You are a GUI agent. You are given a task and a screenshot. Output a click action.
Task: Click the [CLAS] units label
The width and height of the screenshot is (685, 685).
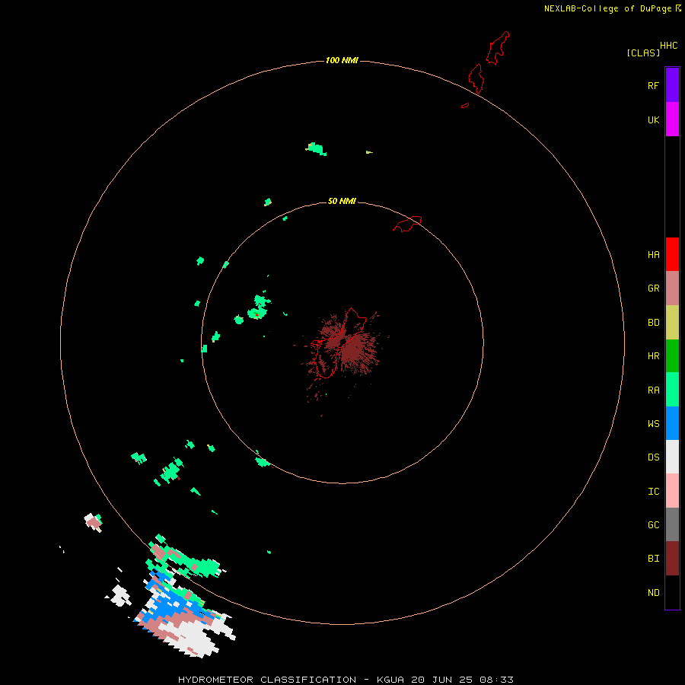coord(643,53)
